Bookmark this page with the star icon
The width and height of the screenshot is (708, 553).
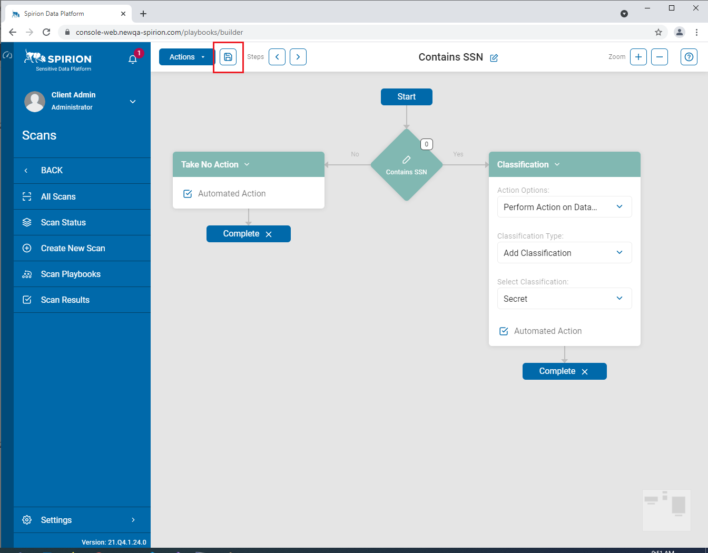pyautogui.click(x=658, y=32)
